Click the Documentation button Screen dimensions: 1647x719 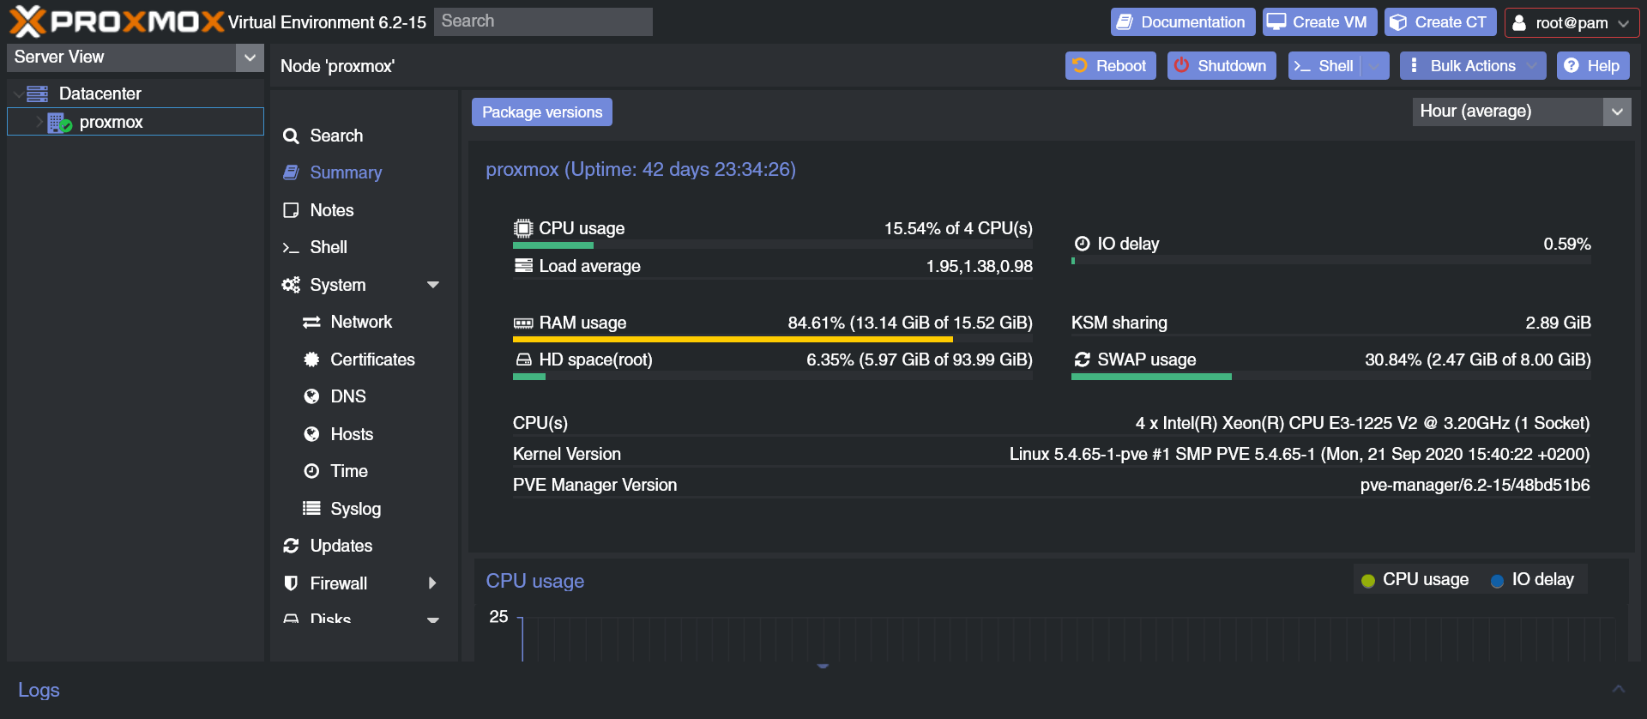click(x=1183, y=22)
